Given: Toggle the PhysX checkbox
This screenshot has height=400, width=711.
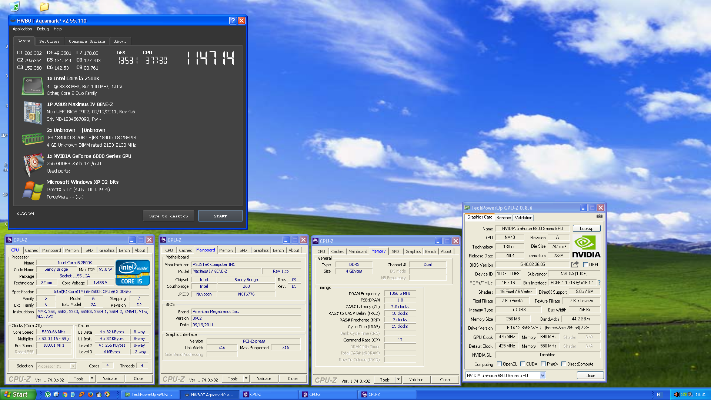Looking at the screenshot, I should point(543,364).
